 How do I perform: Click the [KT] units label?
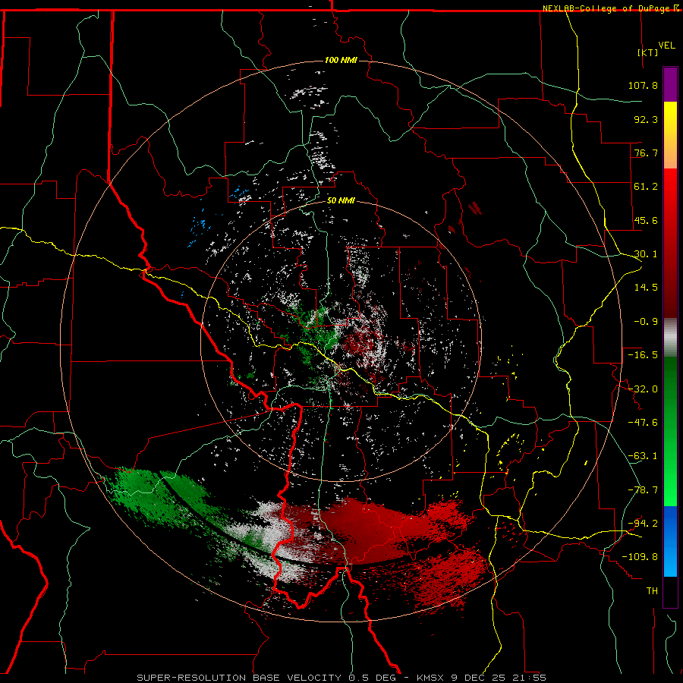(x=647, y=52)
